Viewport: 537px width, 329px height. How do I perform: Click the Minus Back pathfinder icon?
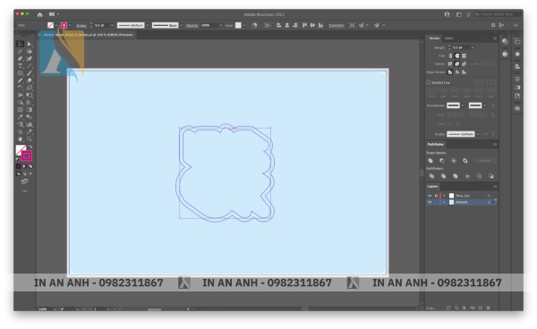pos(491,176)
